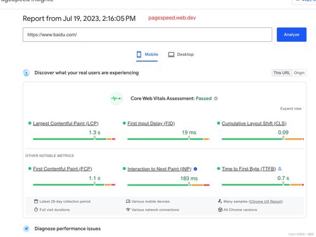Click the LCP distribution bar
Screen dimensions: 316x237
[74, 139]
